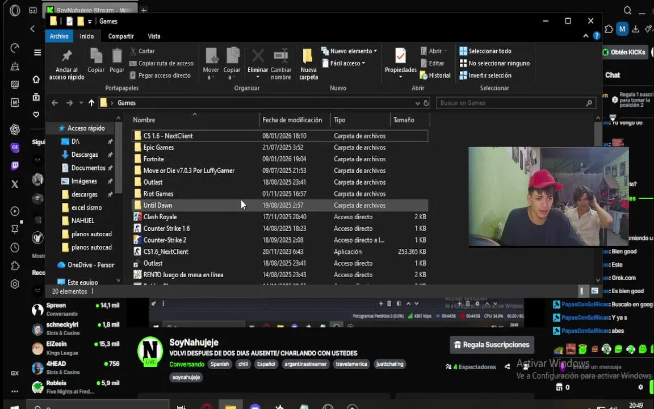Select the CS 1.6 - NextClient folder

(279, 136)
